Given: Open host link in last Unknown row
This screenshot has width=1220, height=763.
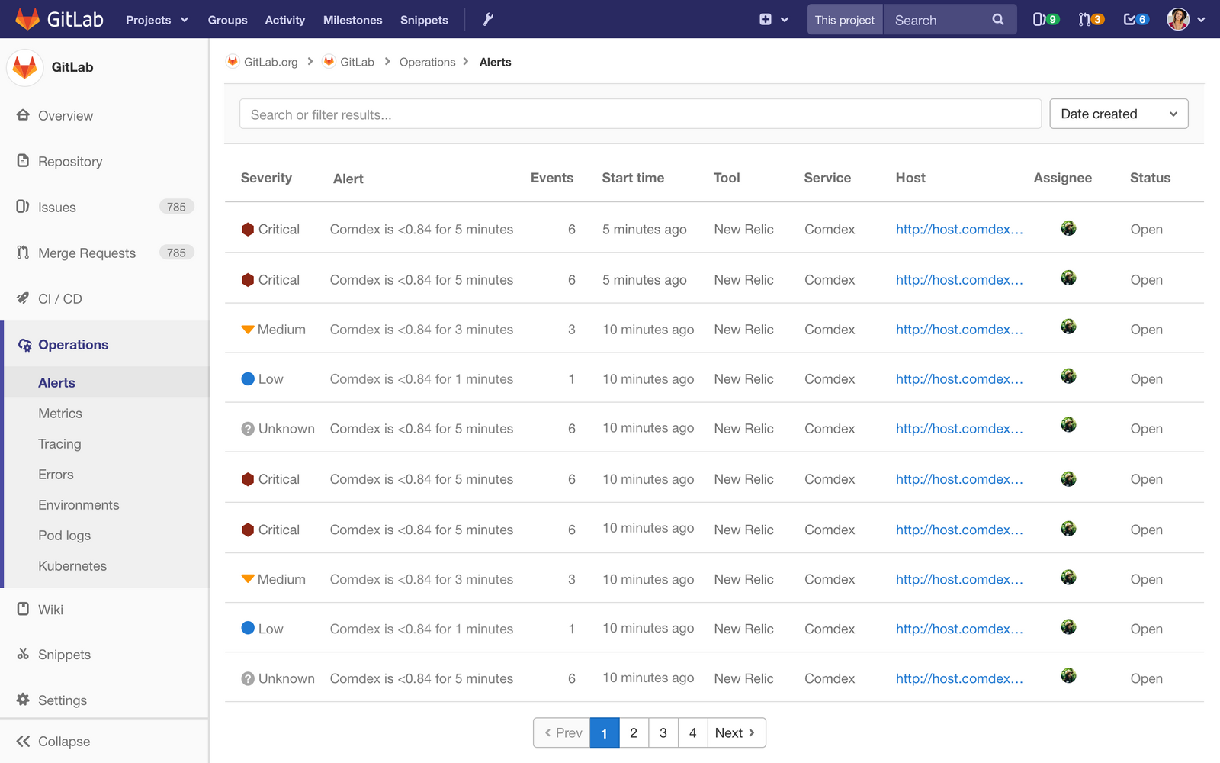Looking at the screenshot, I should [959, 678].
